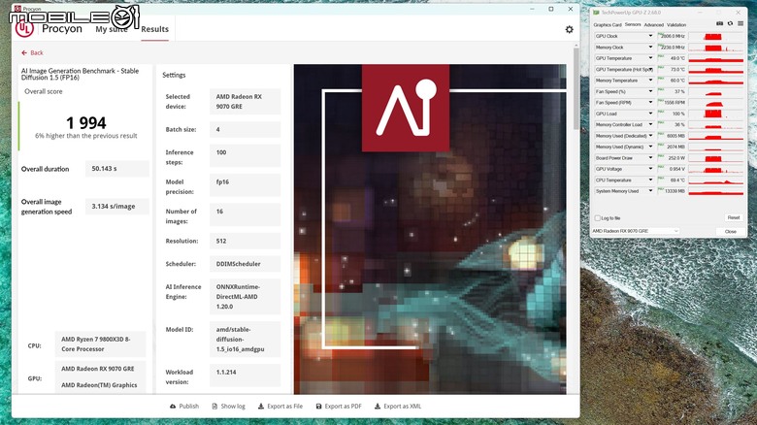Open the Memory Temperature sensor dropdown
757x425 pixels.
(x=650, y=81)
